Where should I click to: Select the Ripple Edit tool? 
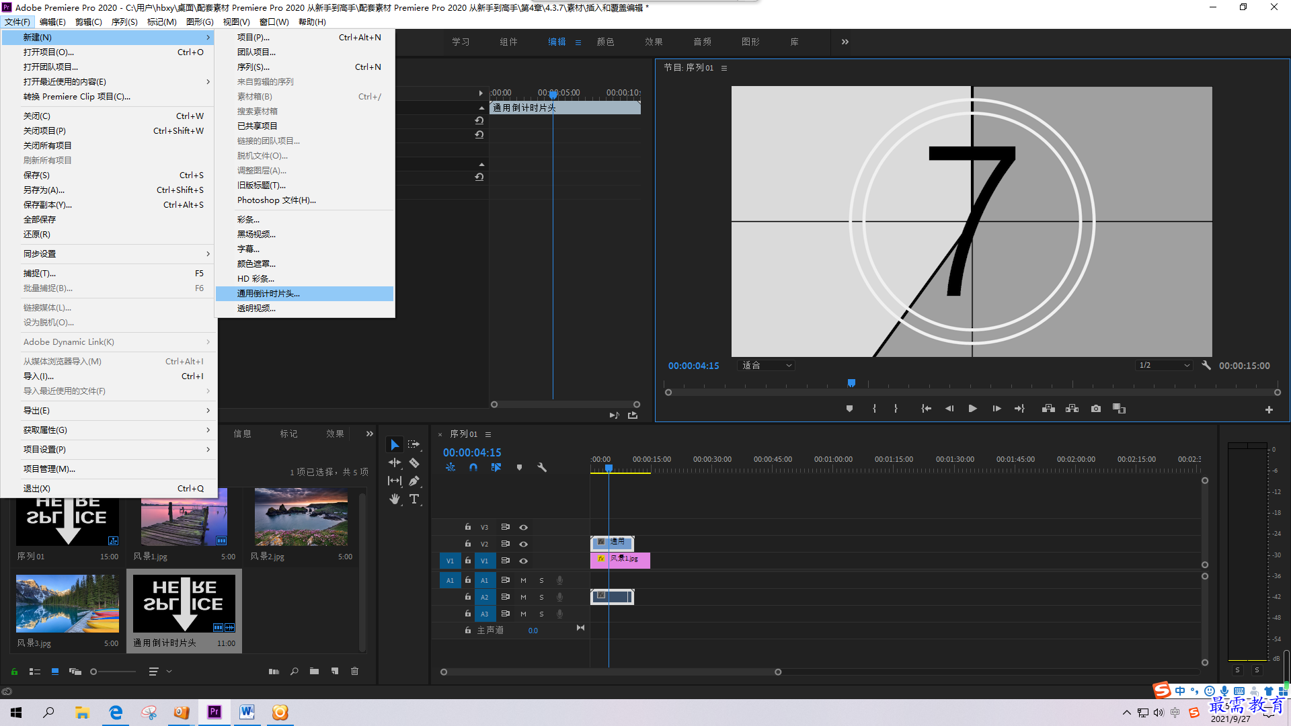395,462
